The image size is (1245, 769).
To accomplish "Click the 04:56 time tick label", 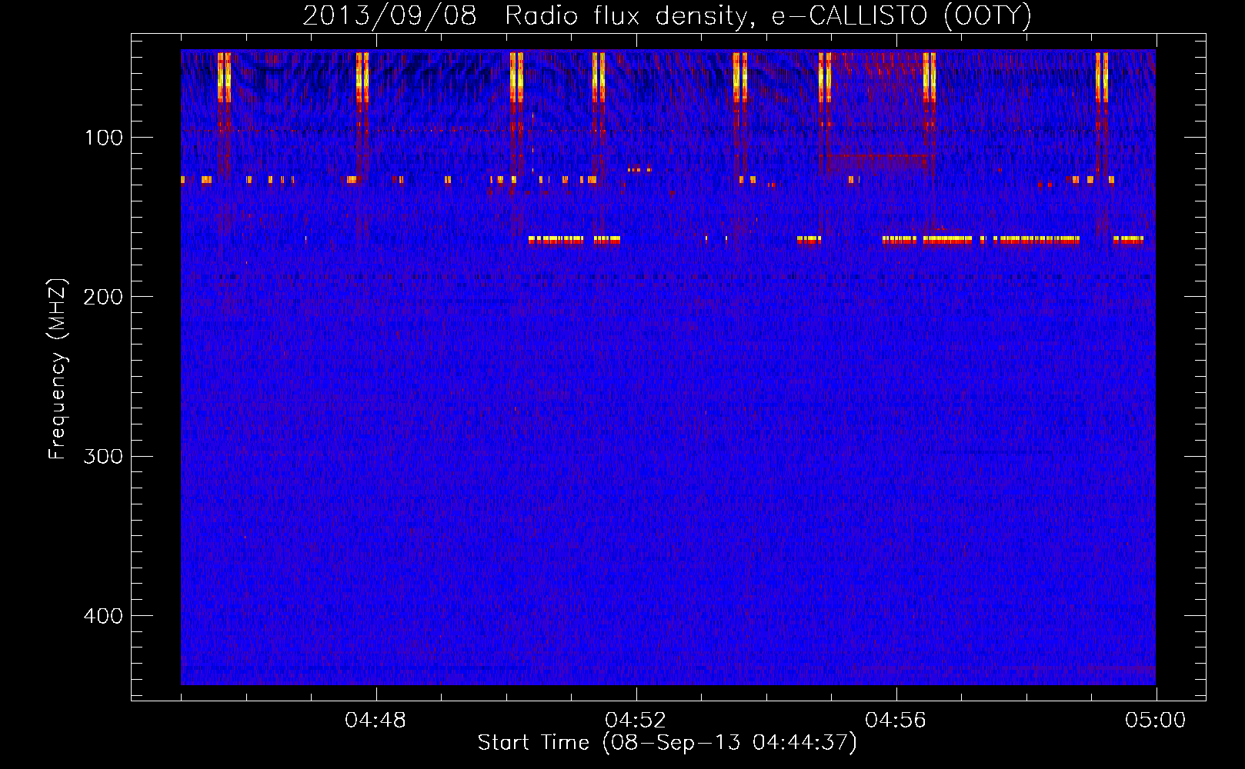I will [896, 721].
